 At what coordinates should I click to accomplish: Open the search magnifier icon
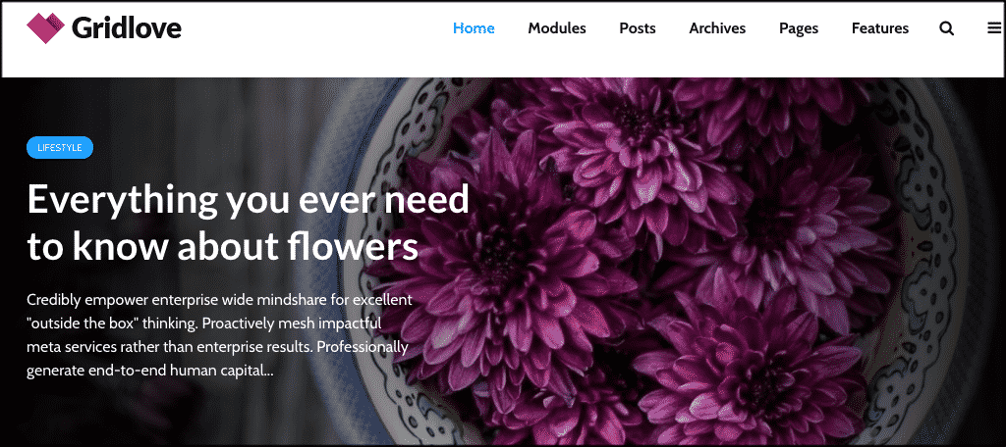(946, 28)
